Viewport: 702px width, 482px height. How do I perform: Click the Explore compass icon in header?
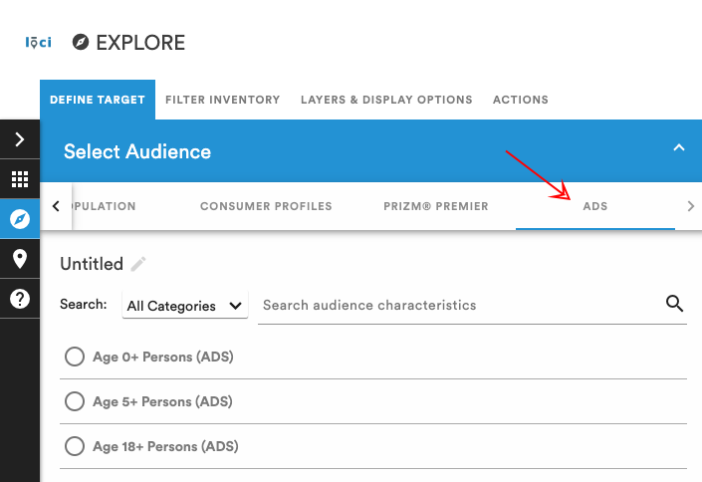(x=81, y=42)
